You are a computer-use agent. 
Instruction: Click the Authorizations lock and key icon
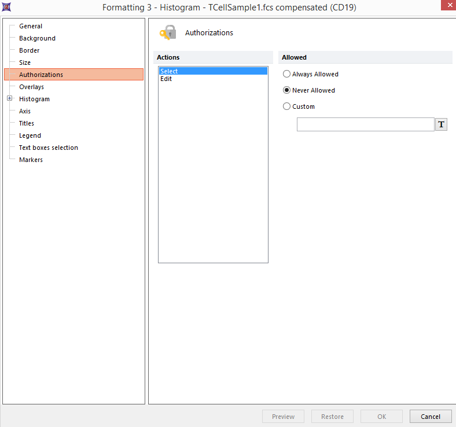click(168, 33)
